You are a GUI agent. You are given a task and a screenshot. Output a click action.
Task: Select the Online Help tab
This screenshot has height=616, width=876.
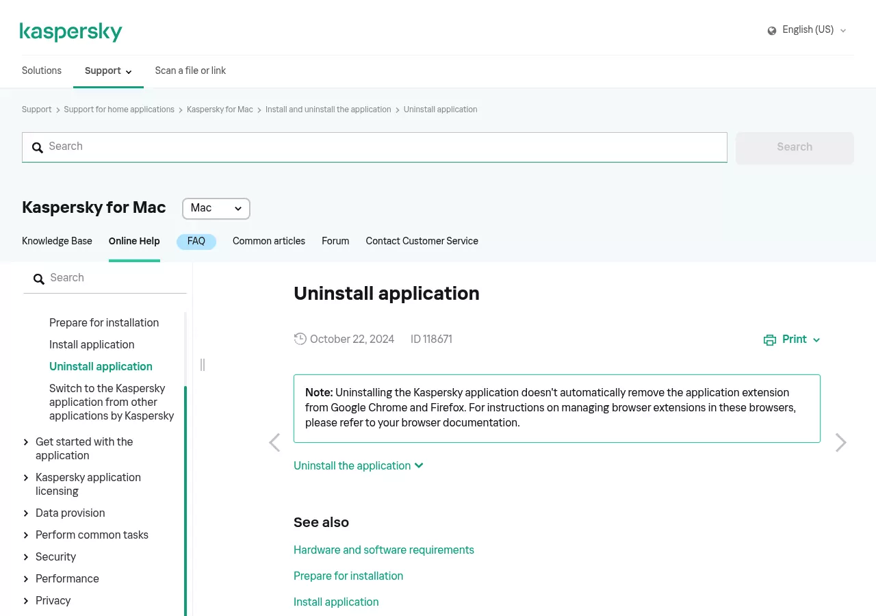coord(134,241)
